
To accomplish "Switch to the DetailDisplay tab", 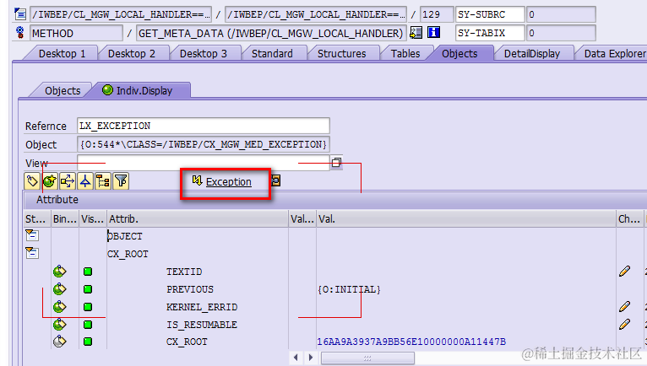I will coord(532,54).
